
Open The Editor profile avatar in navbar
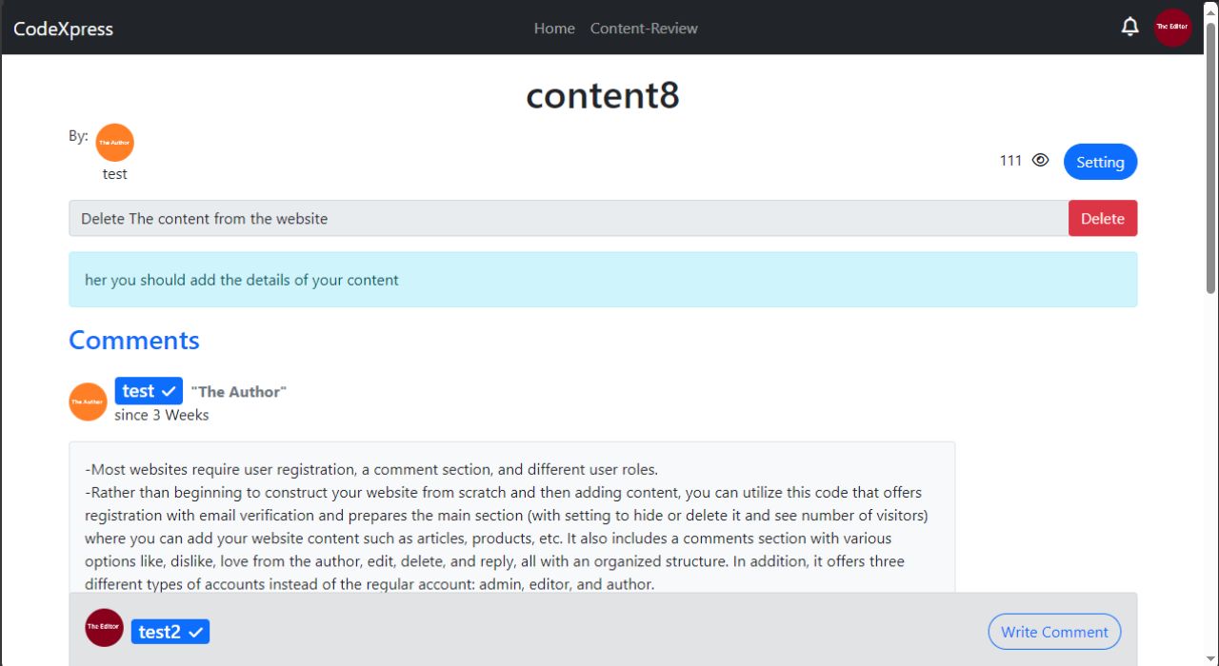pos(1172,27)
